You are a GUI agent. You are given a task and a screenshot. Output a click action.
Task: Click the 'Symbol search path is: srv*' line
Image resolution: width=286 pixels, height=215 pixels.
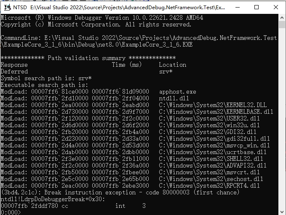pos(46,79)
